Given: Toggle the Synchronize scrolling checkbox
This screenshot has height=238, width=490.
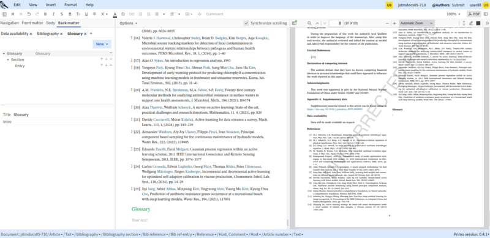Looking at the screenshot, I should (246, 23).
